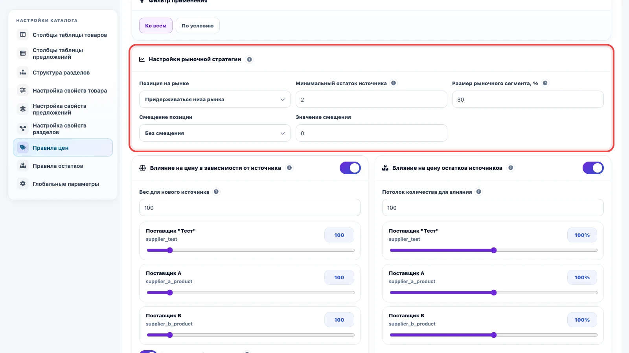Go to Настройка свойств товара

[63, 91]
